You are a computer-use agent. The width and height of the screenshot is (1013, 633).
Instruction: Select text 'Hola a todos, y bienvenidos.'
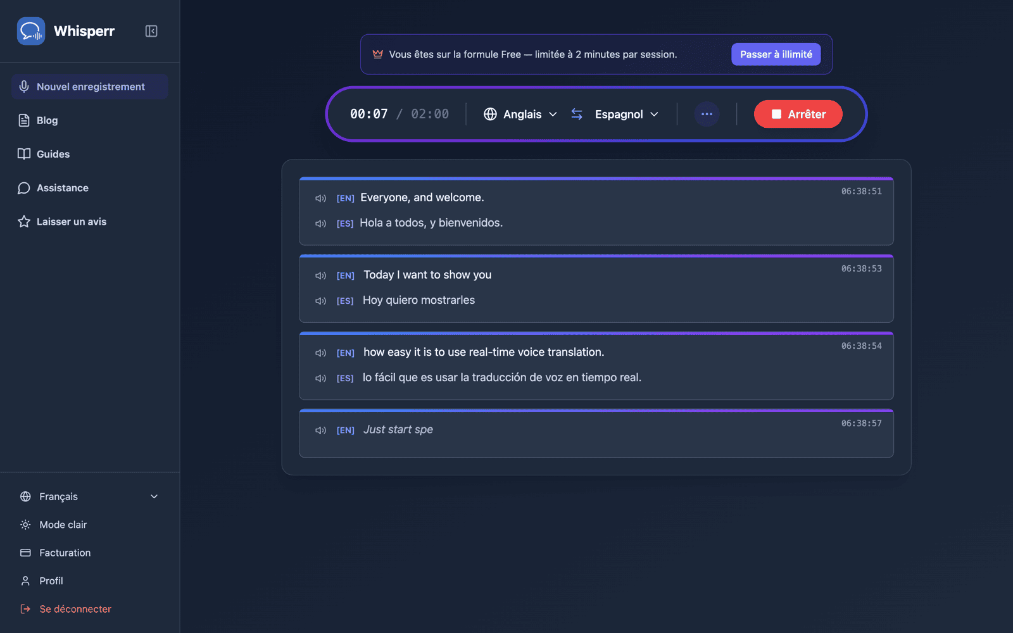click(431, 223)
